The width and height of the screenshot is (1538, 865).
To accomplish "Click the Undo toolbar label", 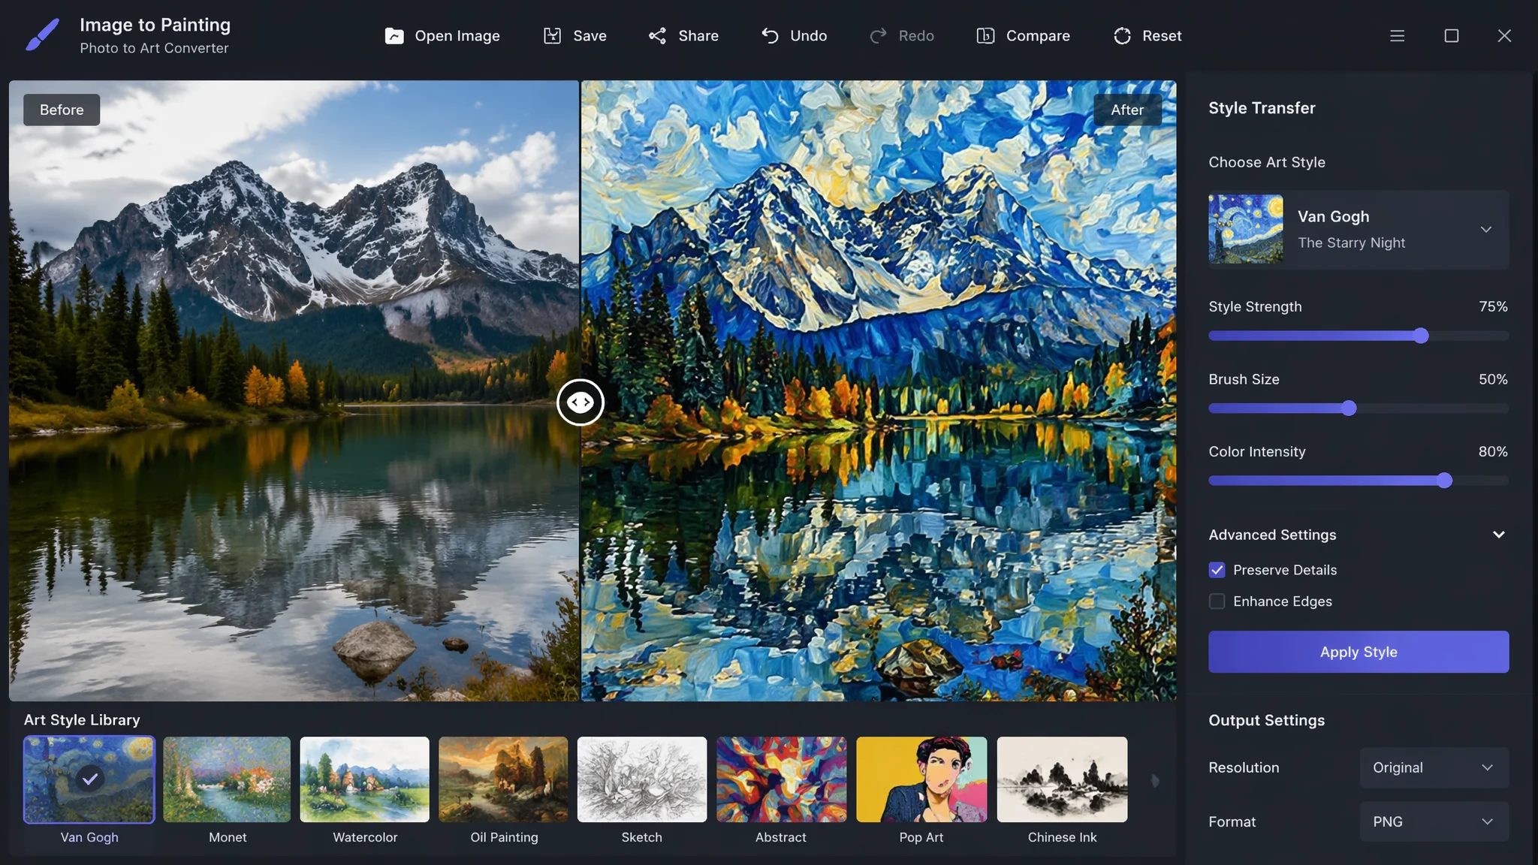I will click(809, 36).
